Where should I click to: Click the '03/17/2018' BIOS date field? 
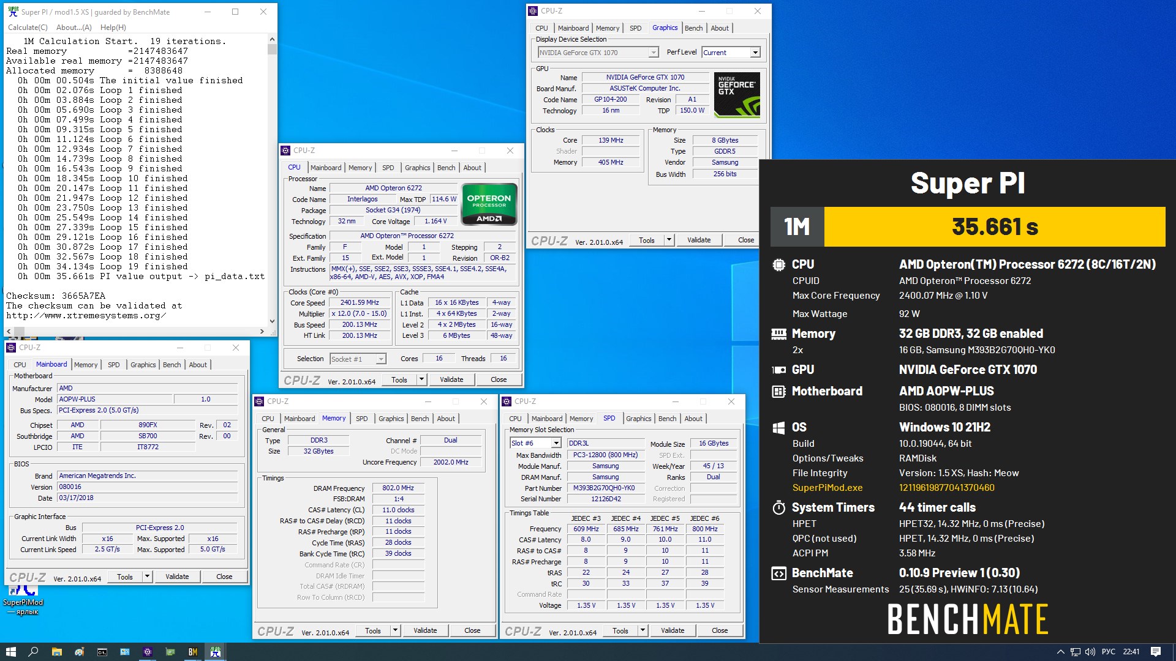tap(147, 498)
